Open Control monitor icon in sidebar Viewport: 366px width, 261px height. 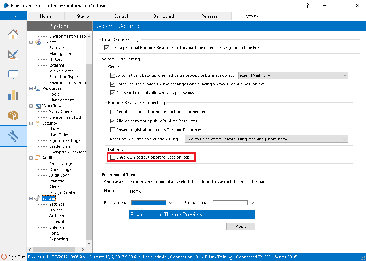coord(13,75)
